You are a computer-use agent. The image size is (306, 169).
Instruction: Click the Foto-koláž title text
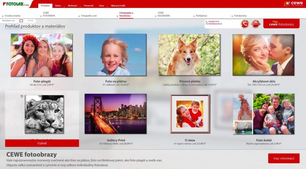264,140
